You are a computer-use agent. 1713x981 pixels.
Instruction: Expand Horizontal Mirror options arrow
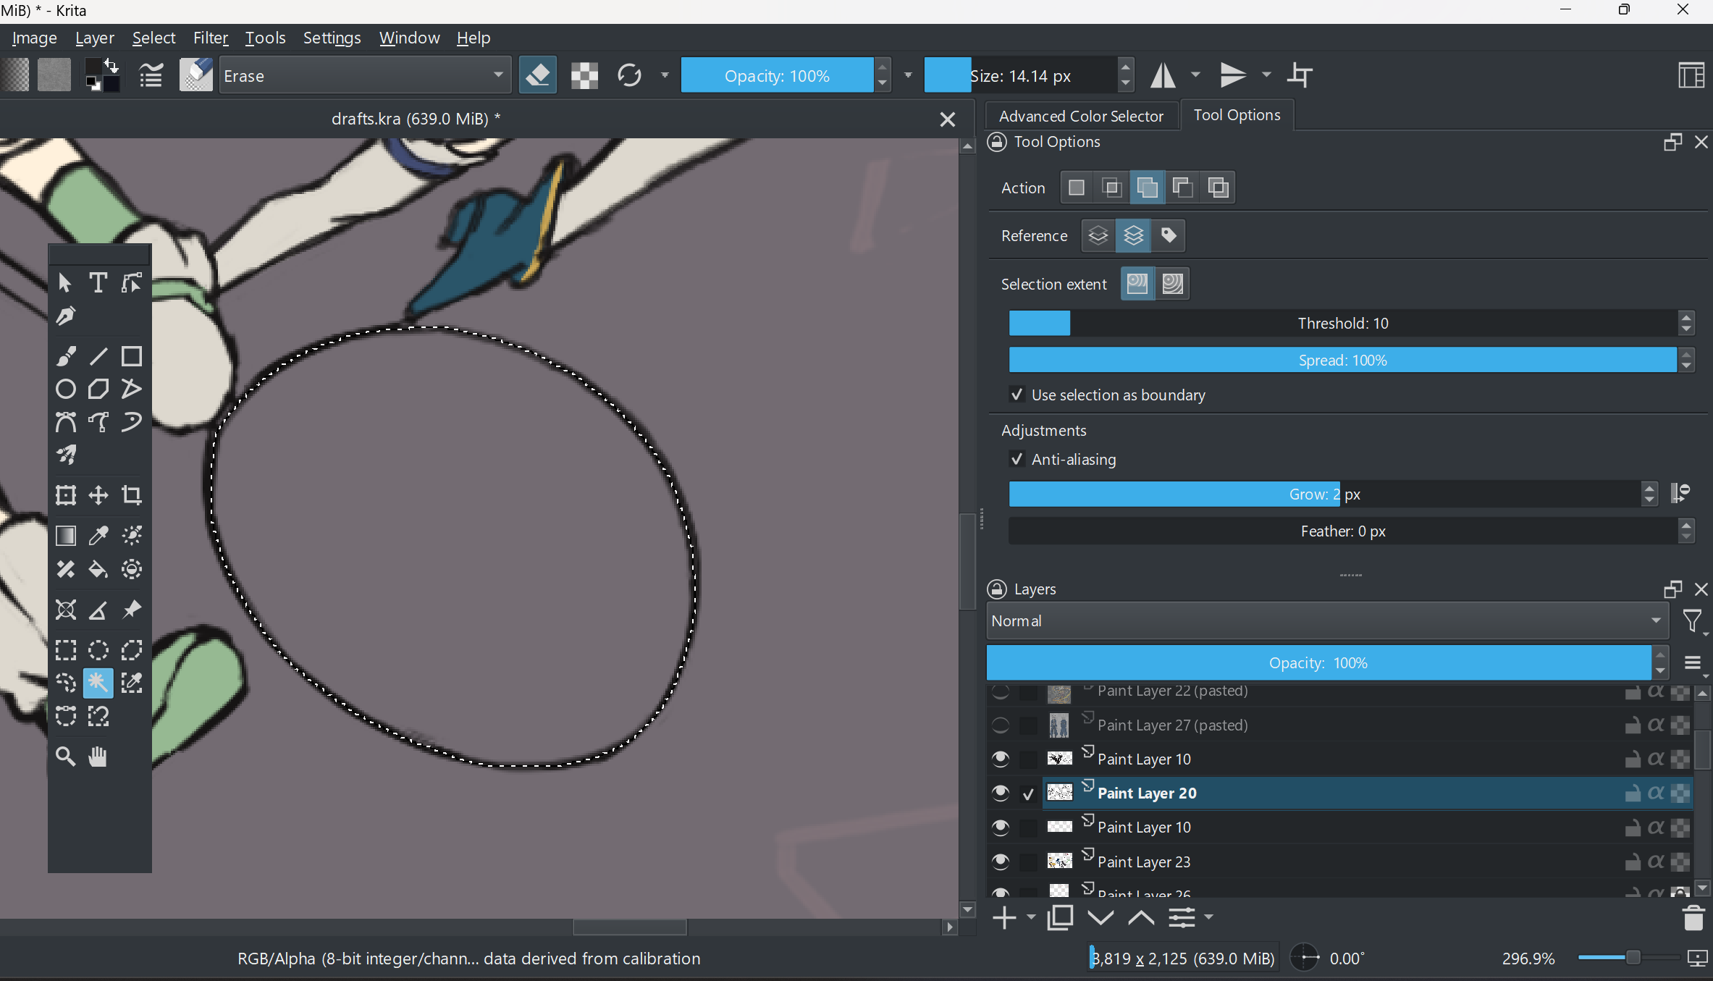coord(1195,75)
